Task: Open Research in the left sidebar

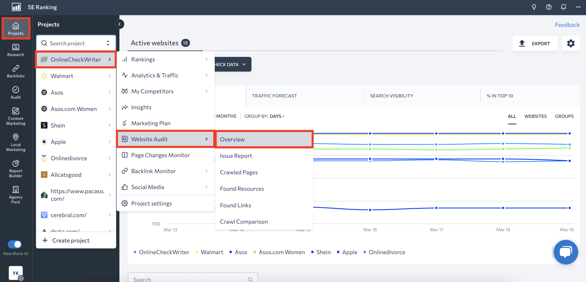Action: point(16,50)
